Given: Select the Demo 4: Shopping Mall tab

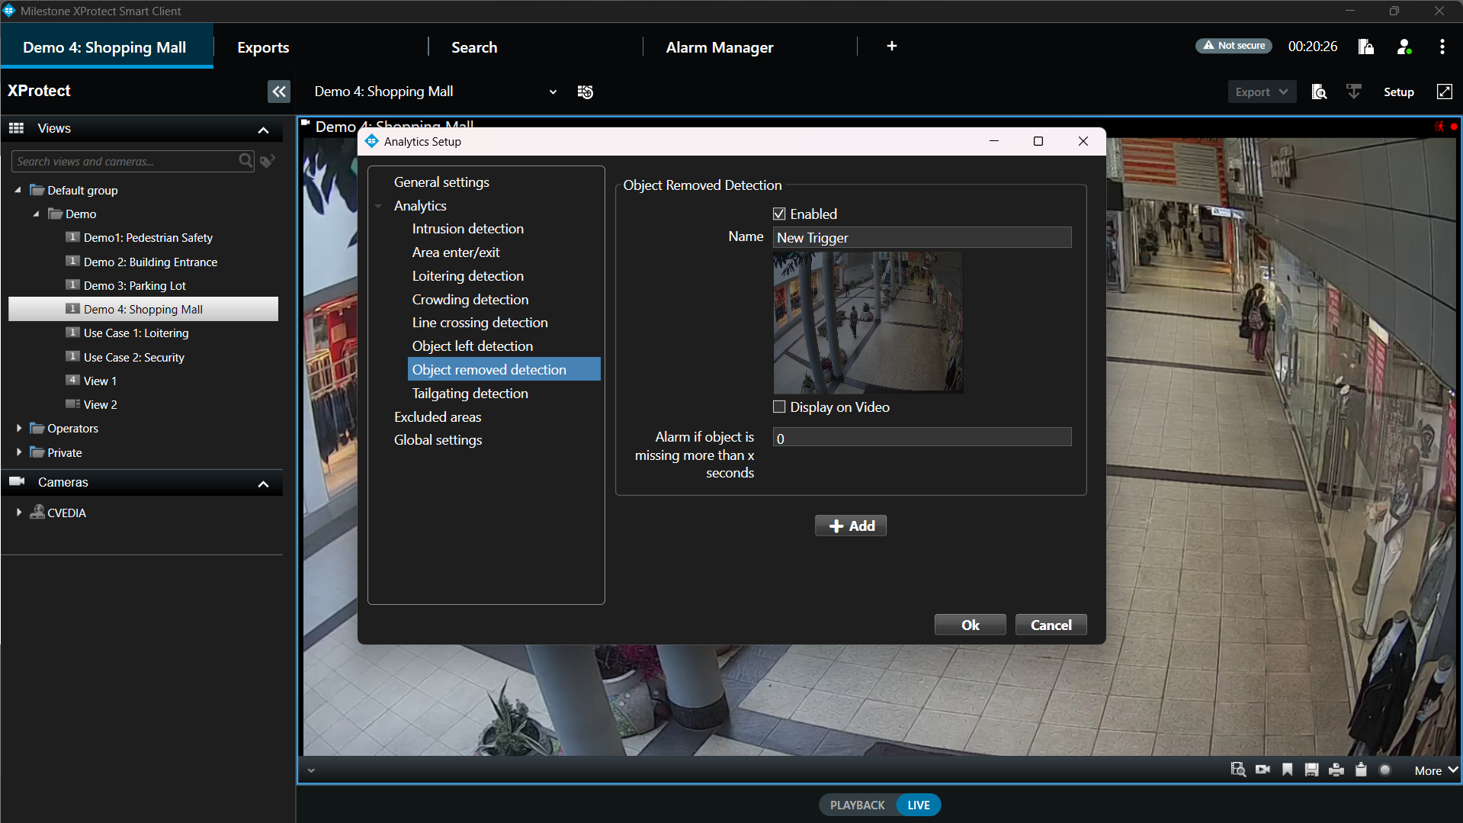Looking at the screenshot, I should tap(105, 47).
